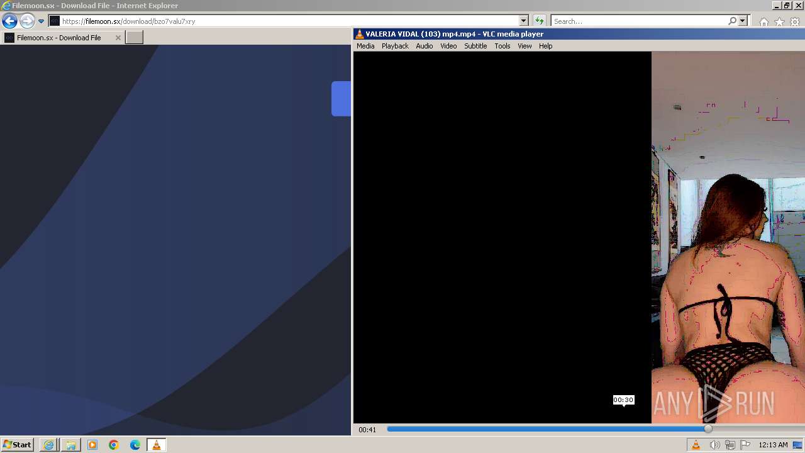This screenshot has width=805, height=453.
Task: Open a new Internet Explorer tab
Action: (135, 38)
